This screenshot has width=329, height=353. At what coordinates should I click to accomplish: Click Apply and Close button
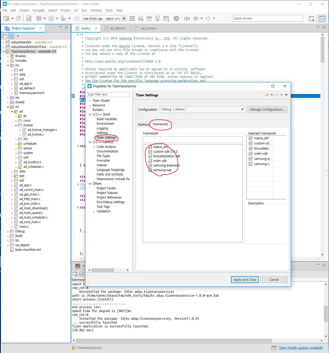[245, 279]
